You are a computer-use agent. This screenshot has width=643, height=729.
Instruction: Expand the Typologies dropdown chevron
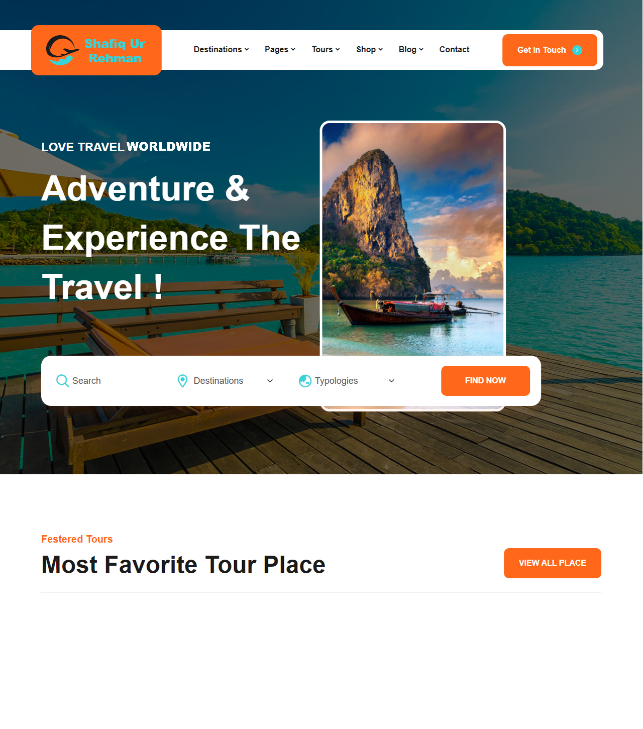[391, 381]
